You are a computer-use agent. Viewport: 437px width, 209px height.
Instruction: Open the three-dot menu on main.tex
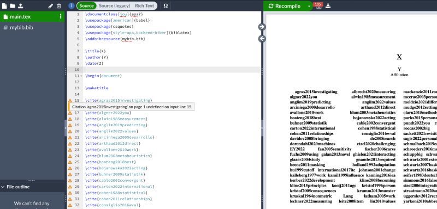(x=61, y=17)
